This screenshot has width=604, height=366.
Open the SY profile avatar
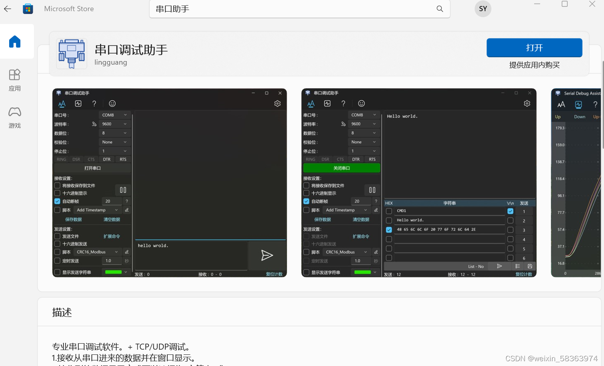pos(483,9)
